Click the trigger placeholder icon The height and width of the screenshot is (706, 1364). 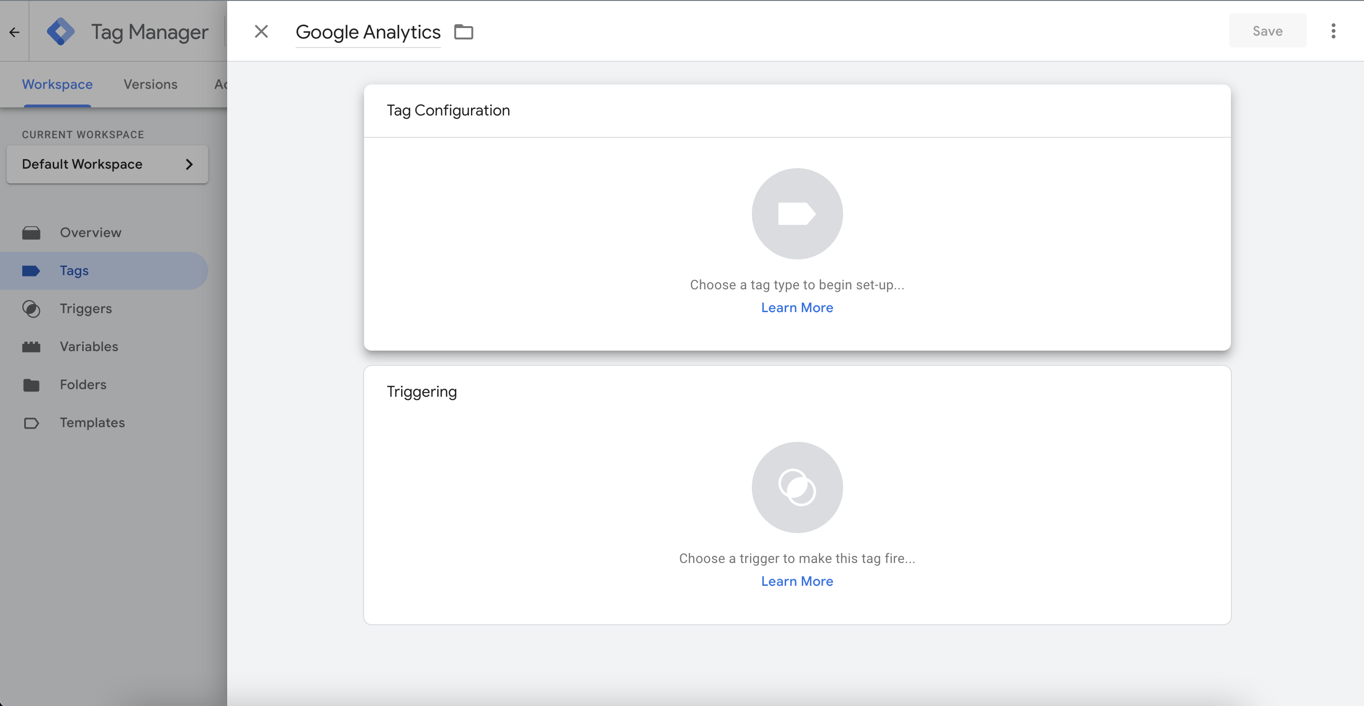[797, 487]
